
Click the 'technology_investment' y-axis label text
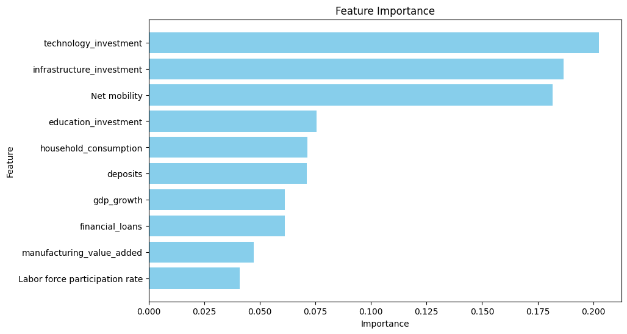(x=93, y=43)
